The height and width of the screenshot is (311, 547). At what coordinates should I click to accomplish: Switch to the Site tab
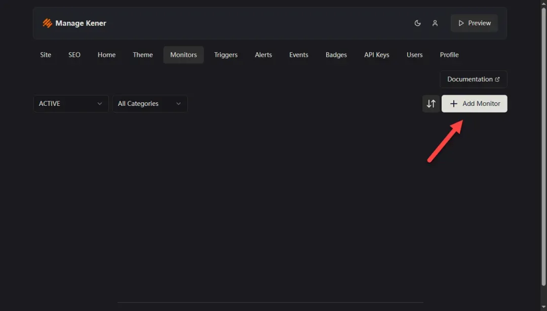[46, 55]
